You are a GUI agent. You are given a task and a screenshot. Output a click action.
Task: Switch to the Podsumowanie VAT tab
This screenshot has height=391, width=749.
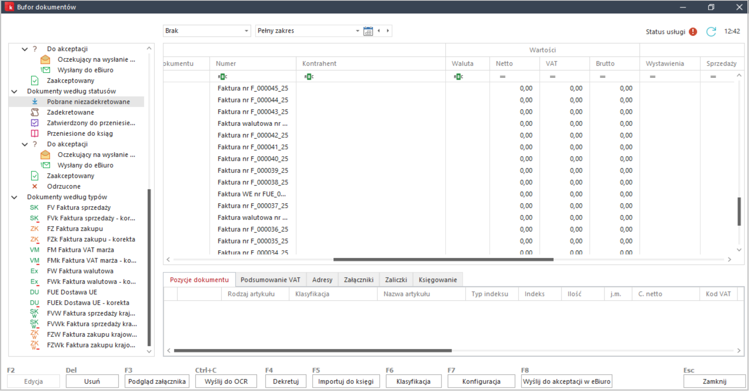coord(270,280)
